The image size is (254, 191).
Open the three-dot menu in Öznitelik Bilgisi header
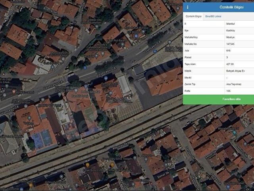point(188,7)
